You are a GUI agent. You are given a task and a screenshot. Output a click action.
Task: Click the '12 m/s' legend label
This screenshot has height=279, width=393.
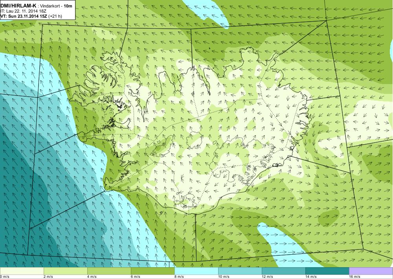267,277
